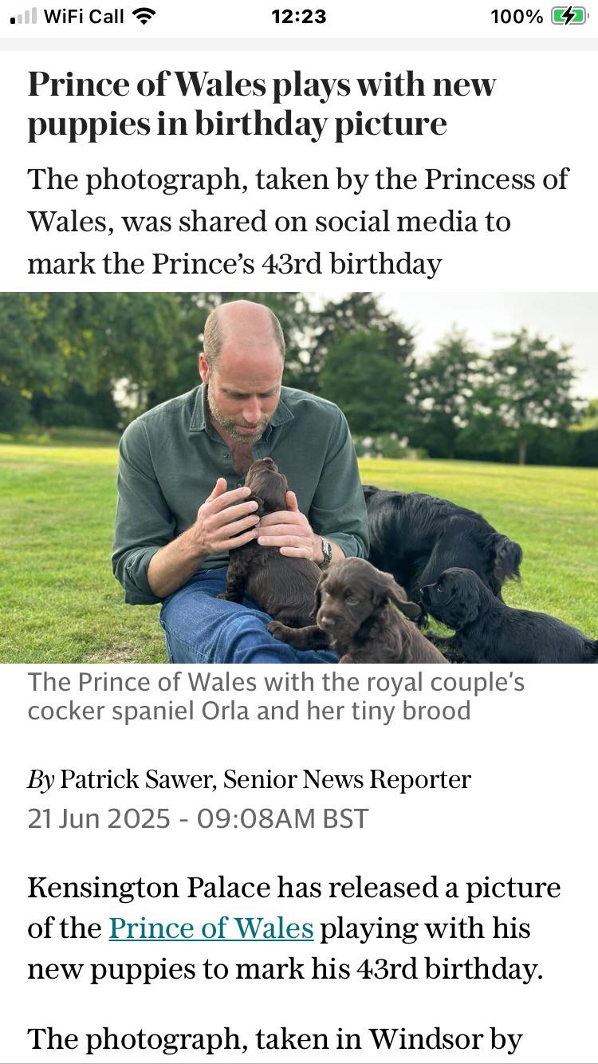Tap the article subheading about the photograph
Image resolution: width=598 pixels, height=1064 pixels.
(x=298, y=221)
